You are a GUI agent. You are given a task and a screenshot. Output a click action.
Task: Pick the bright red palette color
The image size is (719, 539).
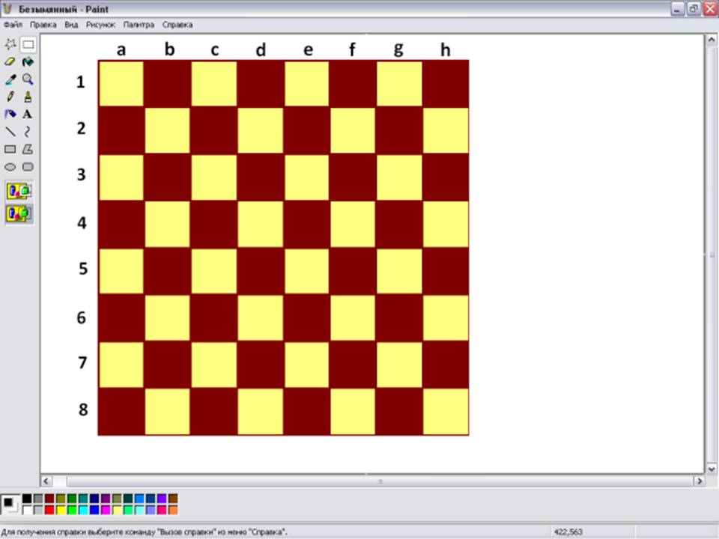click(49, 510)
